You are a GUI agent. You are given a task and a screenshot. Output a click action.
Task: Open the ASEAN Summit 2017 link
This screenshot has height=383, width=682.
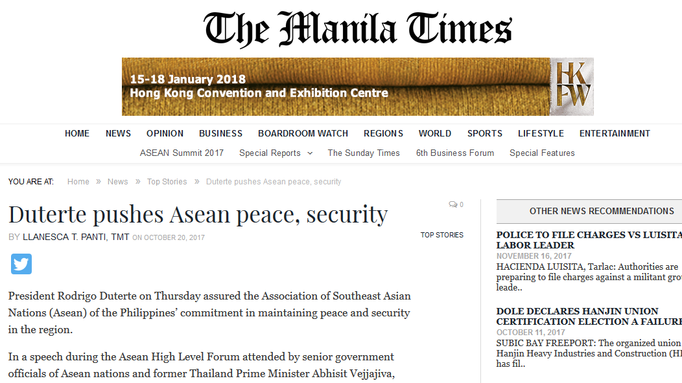click(182, 153)
